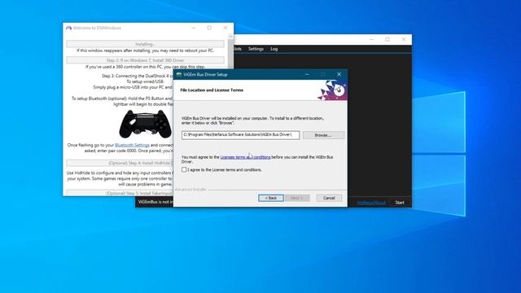Maximize the Welcome to DS4Windows window
The image size is (521, 293).
(x=209, y=28)
